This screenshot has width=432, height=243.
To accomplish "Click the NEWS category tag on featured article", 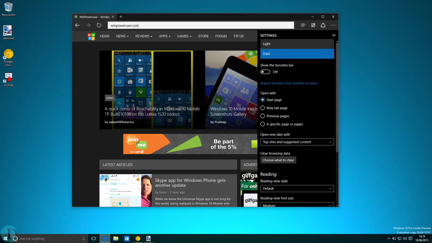I will (x=110, y=98).
